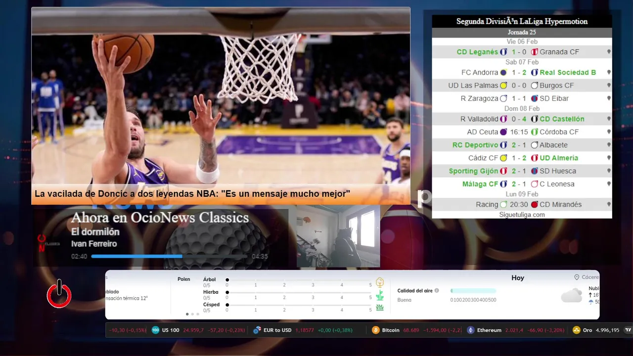The width and height of the screenshot is (633, 356).
Task: Click the Racing team crest
Action: 503,204
